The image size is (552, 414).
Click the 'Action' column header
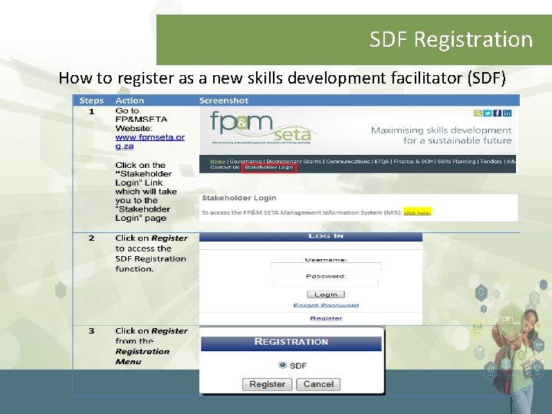[x=130, y=100]
